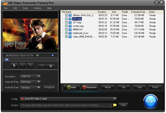Click the film icon beside hotblood2_b.avi
The height and width of the screenshot is (113, 166).
(70, 33)
